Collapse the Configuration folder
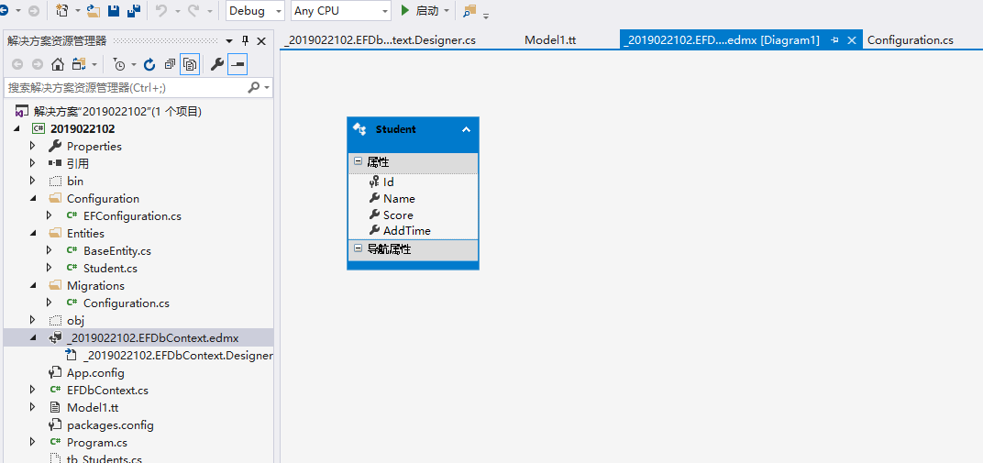 33,199
